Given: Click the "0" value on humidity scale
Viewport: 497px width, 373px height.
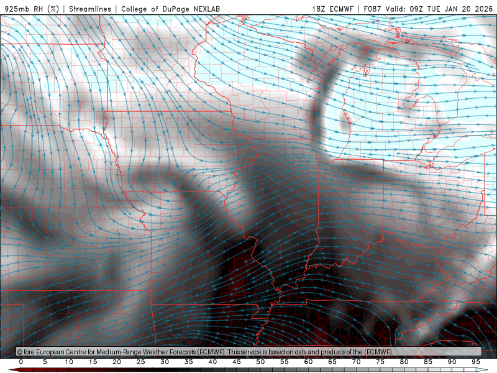Looking at the screenshot, I should 21,362.
